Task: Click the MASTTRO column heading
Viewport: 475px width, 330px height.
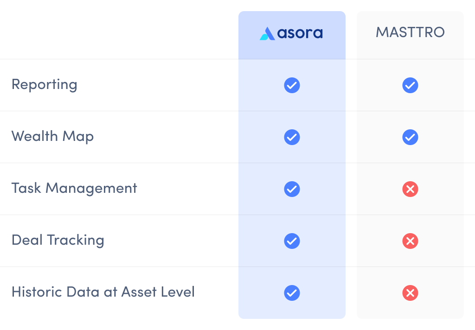Action: click(x=410, y=32)
